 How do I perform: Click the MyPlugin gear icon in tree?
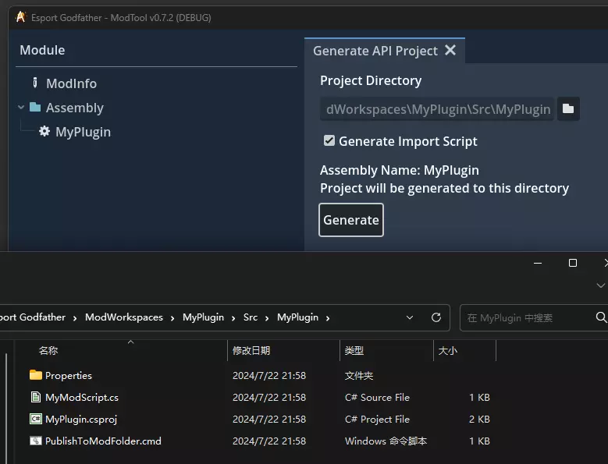pyautogui.click(x=44, y=132)
